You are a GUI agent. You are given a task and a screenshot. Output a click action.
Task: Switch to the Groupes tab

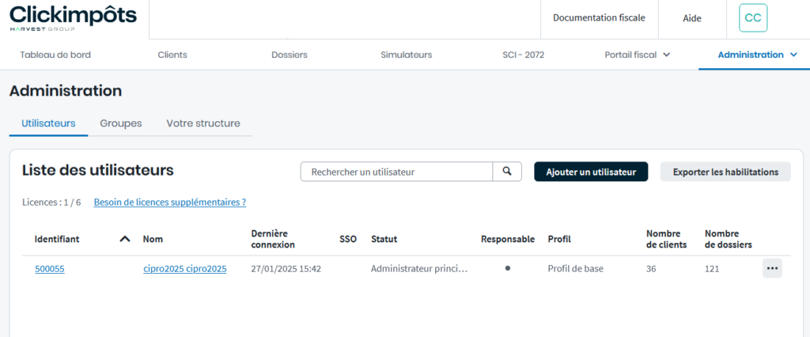coord(120,123)
